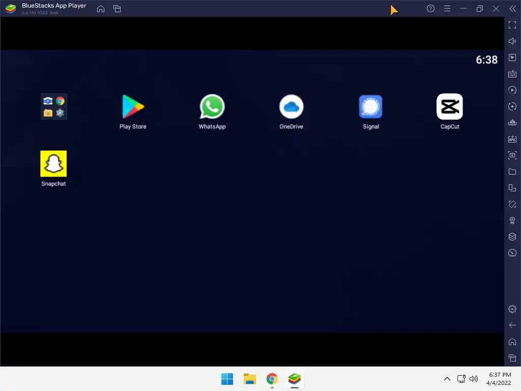
Task: Expand the system tray hidden icons chevron
Action: [447, 379]
